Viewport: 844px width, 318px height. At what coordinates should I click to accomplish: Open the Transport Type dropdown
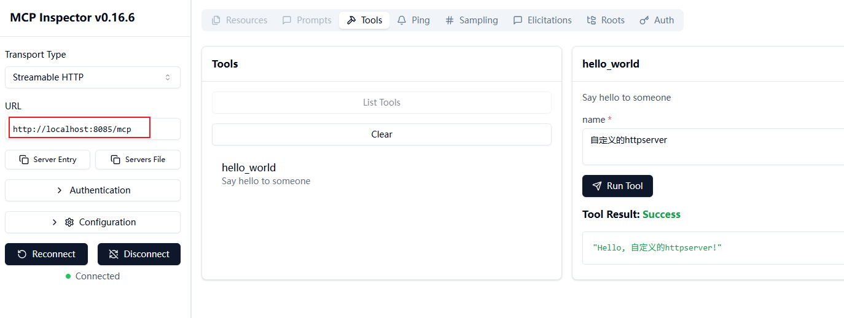coord(93,77)
